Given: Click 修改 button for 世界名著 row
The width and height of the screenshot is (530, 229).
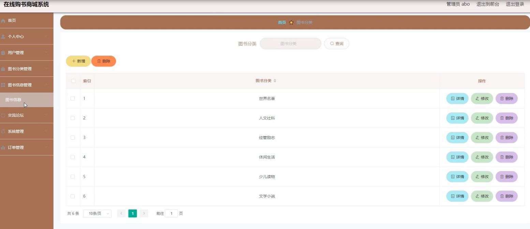Looking at the screenshot, I should 482,99.
